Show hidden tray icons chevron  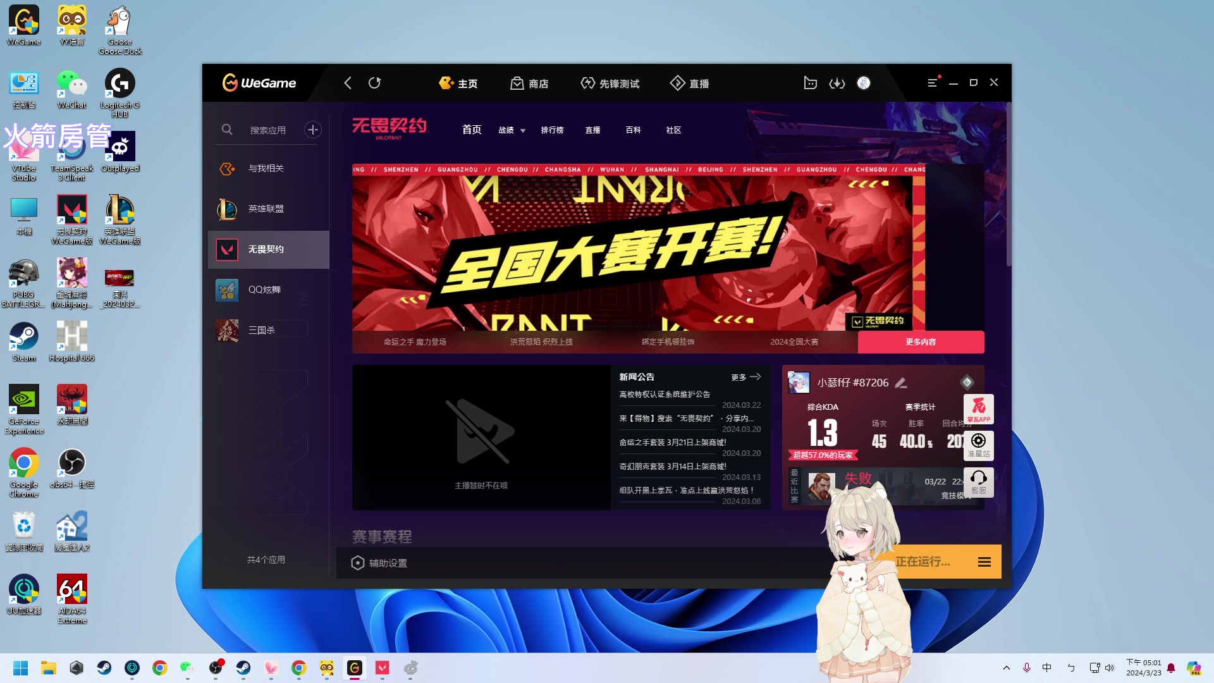point(1007,668)
